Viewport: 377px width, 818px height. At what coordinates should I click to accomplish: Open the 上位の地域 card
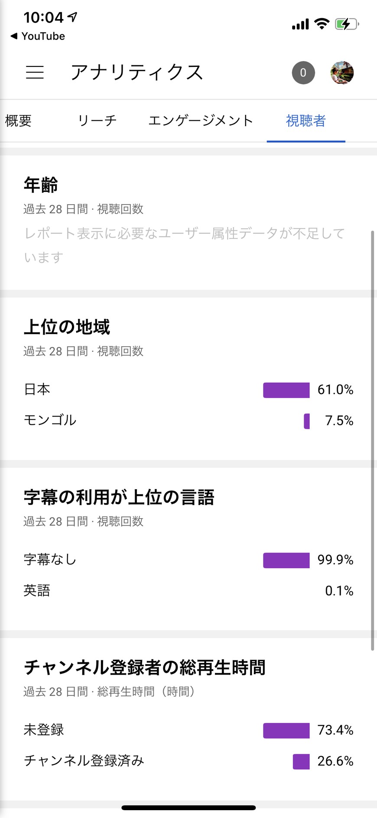pos(188,379)
